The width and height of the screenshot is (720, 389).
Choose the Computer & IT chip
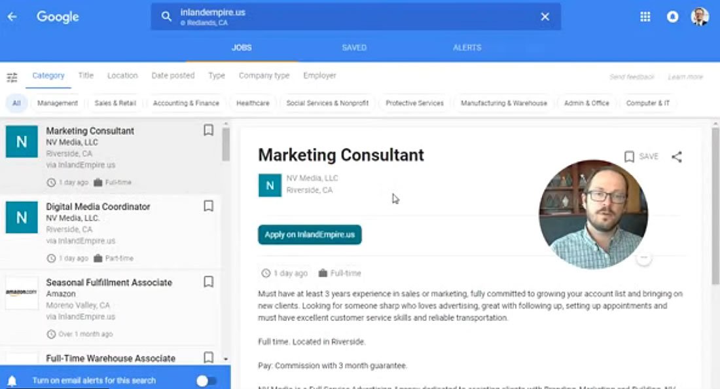tap(648, 103)
